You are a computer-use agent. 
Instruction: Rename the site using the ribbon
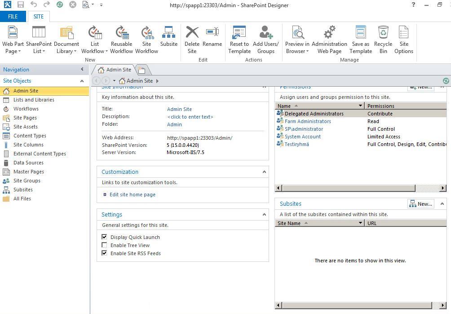tap(212, 36)
